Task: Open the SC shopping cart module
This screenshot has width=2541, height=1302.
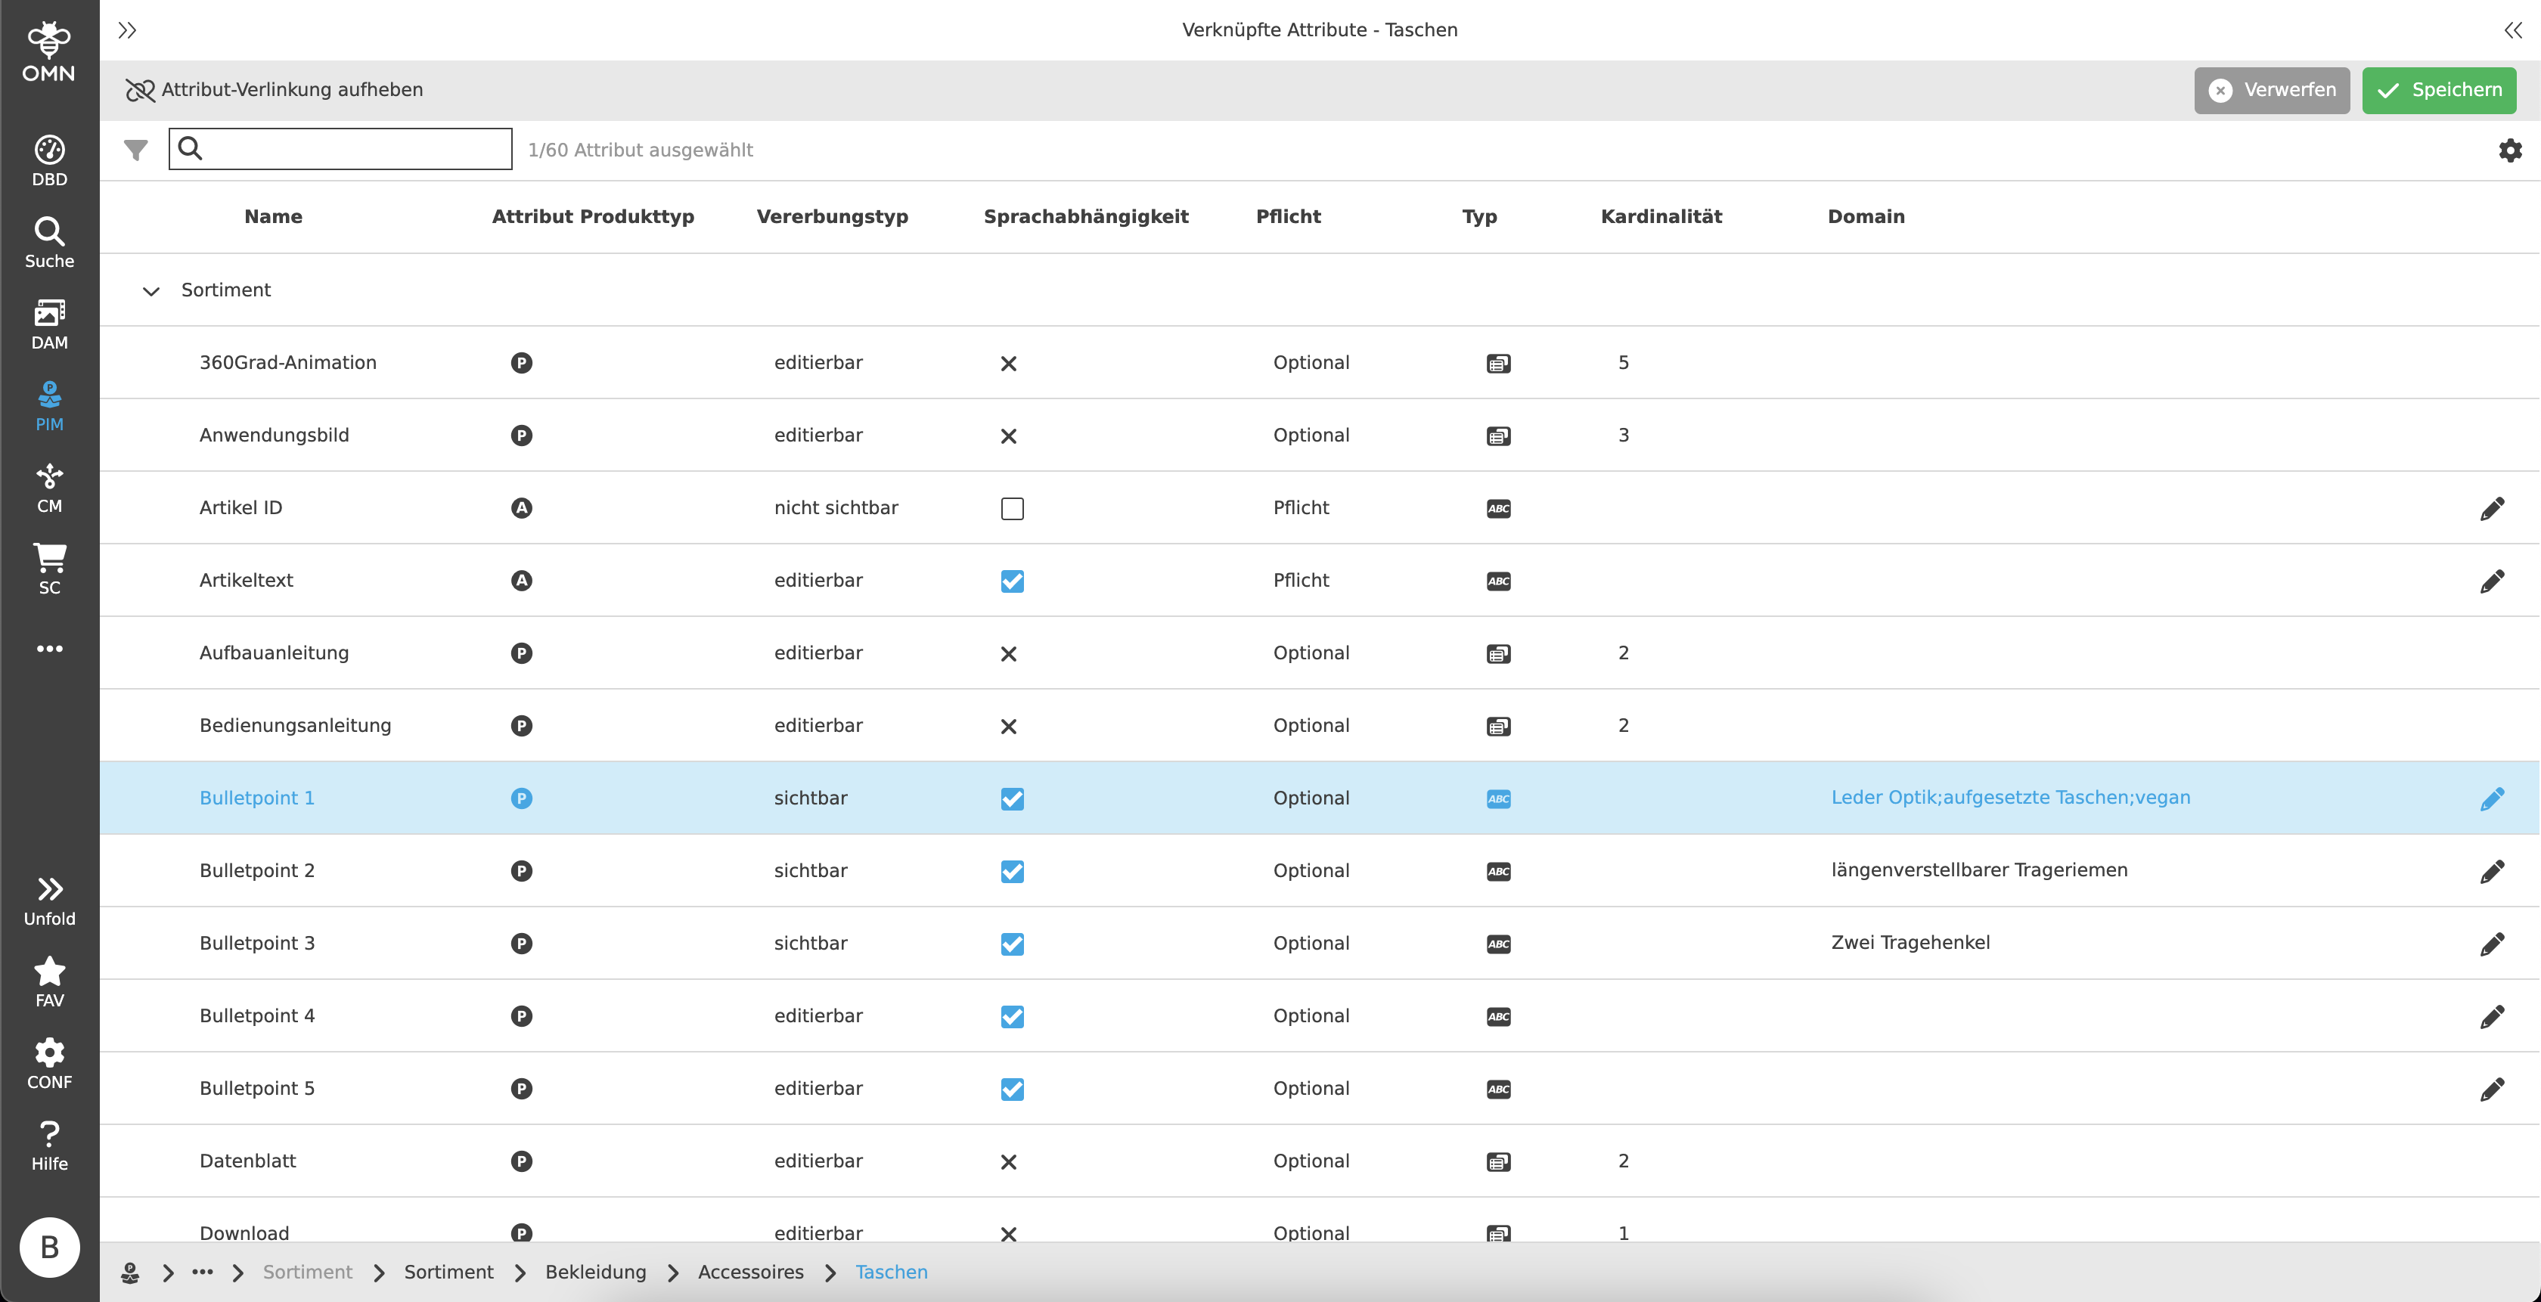Action: point(49,569)
